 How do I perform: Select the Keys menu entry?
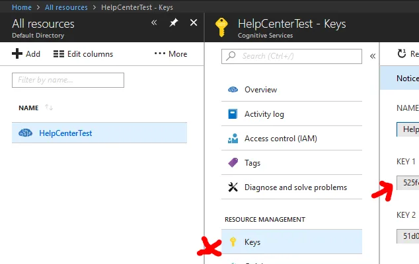pos(252,242)
